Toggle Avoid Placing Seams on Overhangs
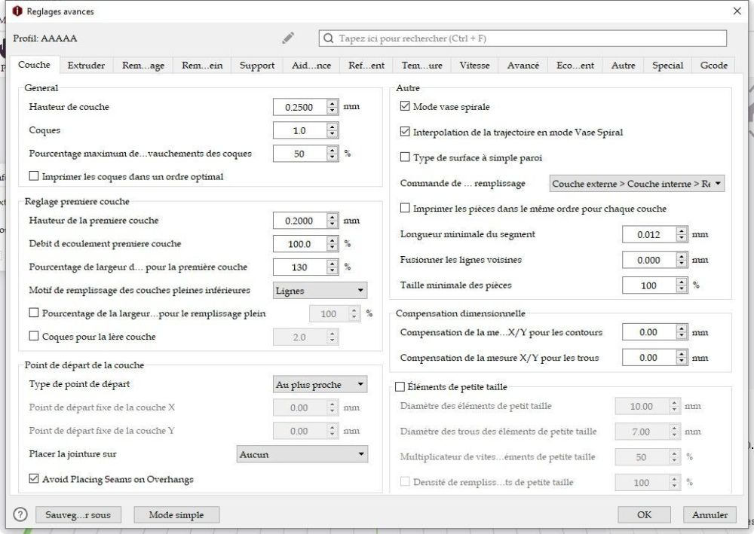 point(34,478)
